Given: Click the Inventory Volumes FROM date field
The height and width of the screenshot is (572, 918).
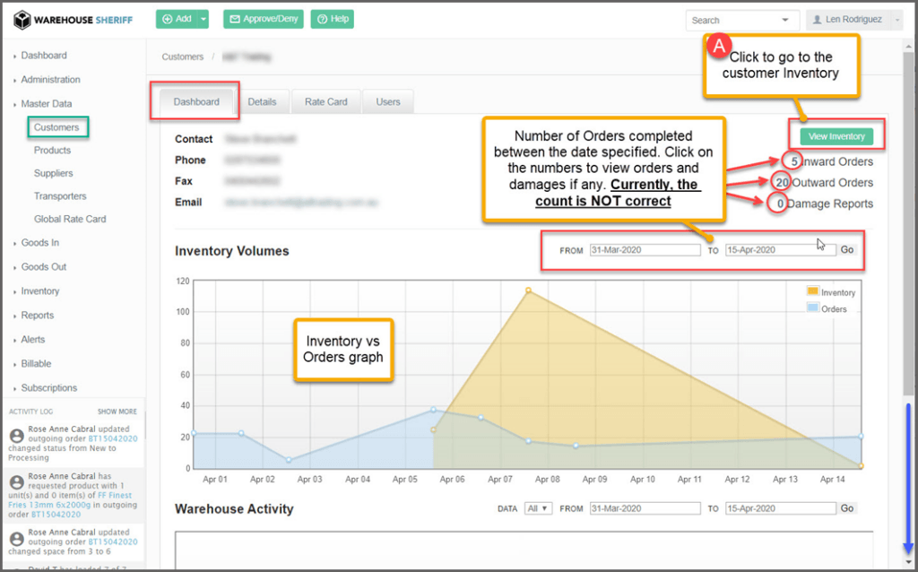Looking at the screenshot, I should [x=645, y=250].
